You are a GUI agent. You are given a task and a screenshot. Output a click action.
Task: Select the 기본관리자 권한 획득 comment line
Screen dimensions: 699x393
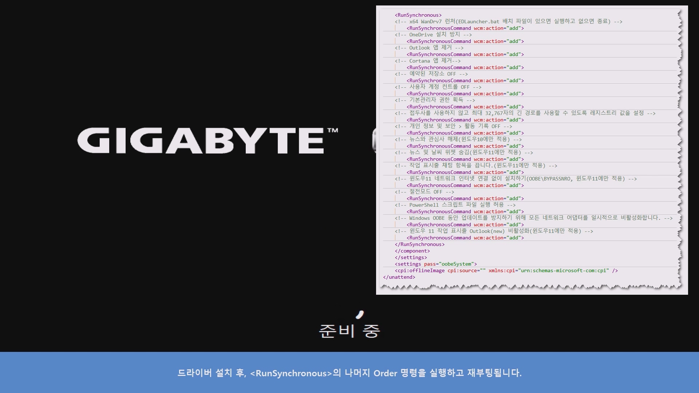click(x=435, y=100)
